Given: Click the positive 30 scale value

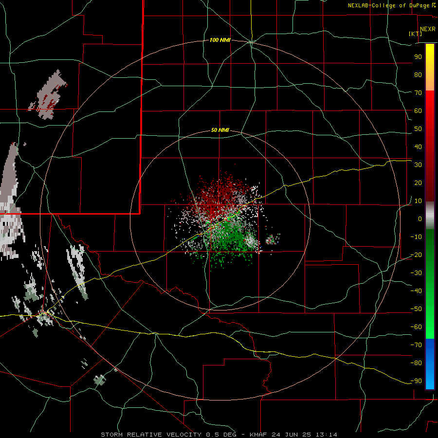Looking at the screenshot, I should [418, 165].
